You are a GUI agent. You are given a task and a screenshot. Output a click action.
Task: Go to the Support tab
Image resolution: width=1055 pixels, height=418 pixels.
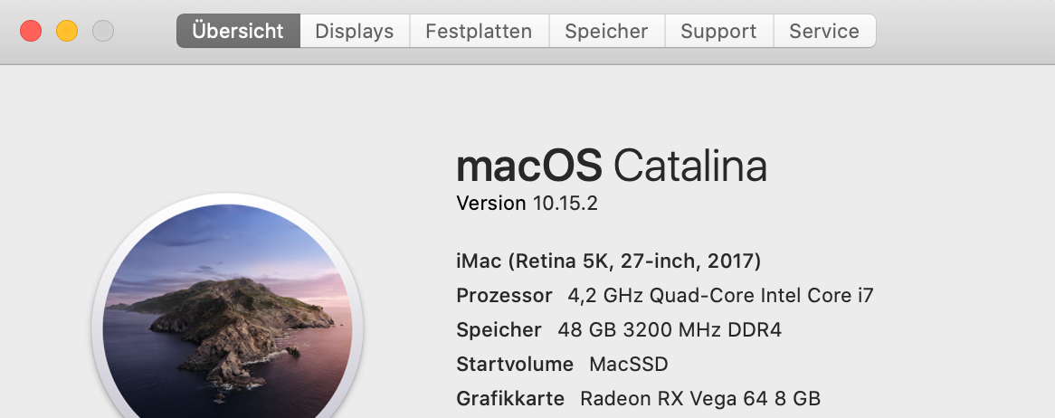(718, 31)
